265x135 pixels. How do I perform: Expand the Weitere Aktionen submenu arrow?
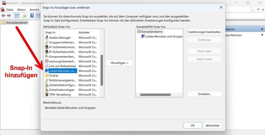point(262,35)
